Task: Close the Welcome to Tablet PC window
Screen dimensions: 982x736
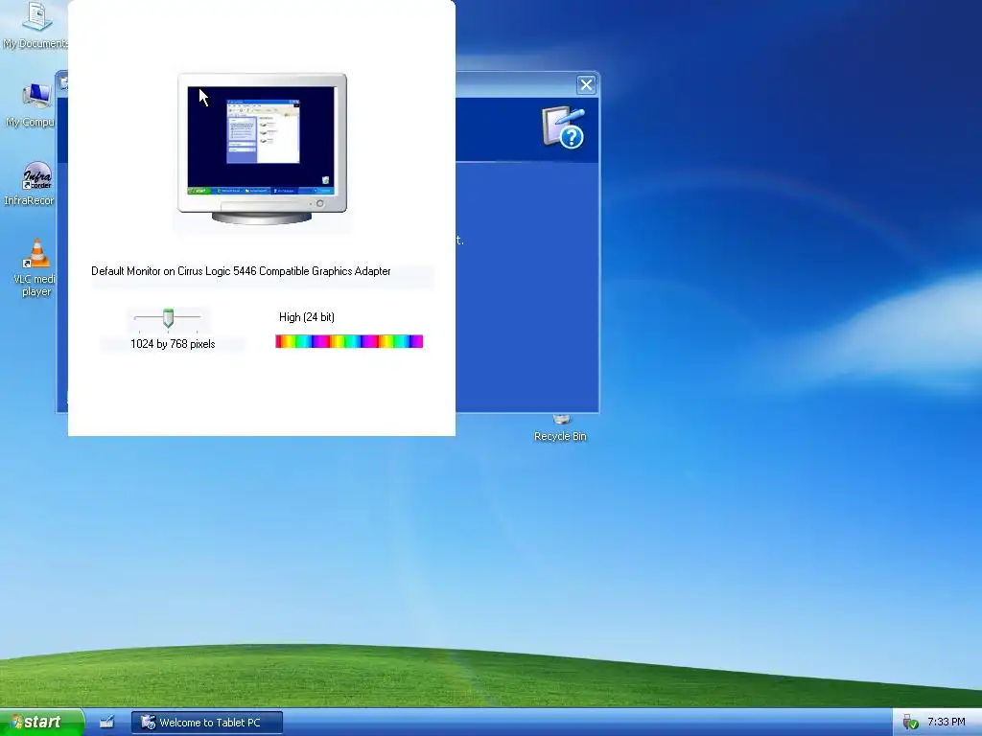Action: (x=586, y=85)
